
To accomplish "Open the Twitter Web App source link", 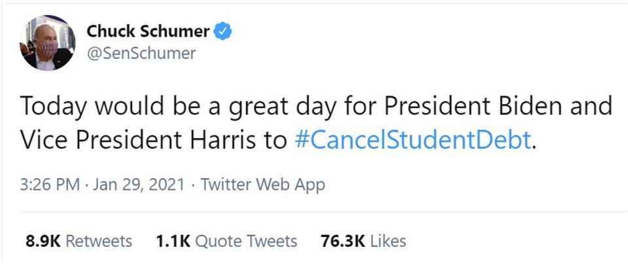I will (263, 185).
